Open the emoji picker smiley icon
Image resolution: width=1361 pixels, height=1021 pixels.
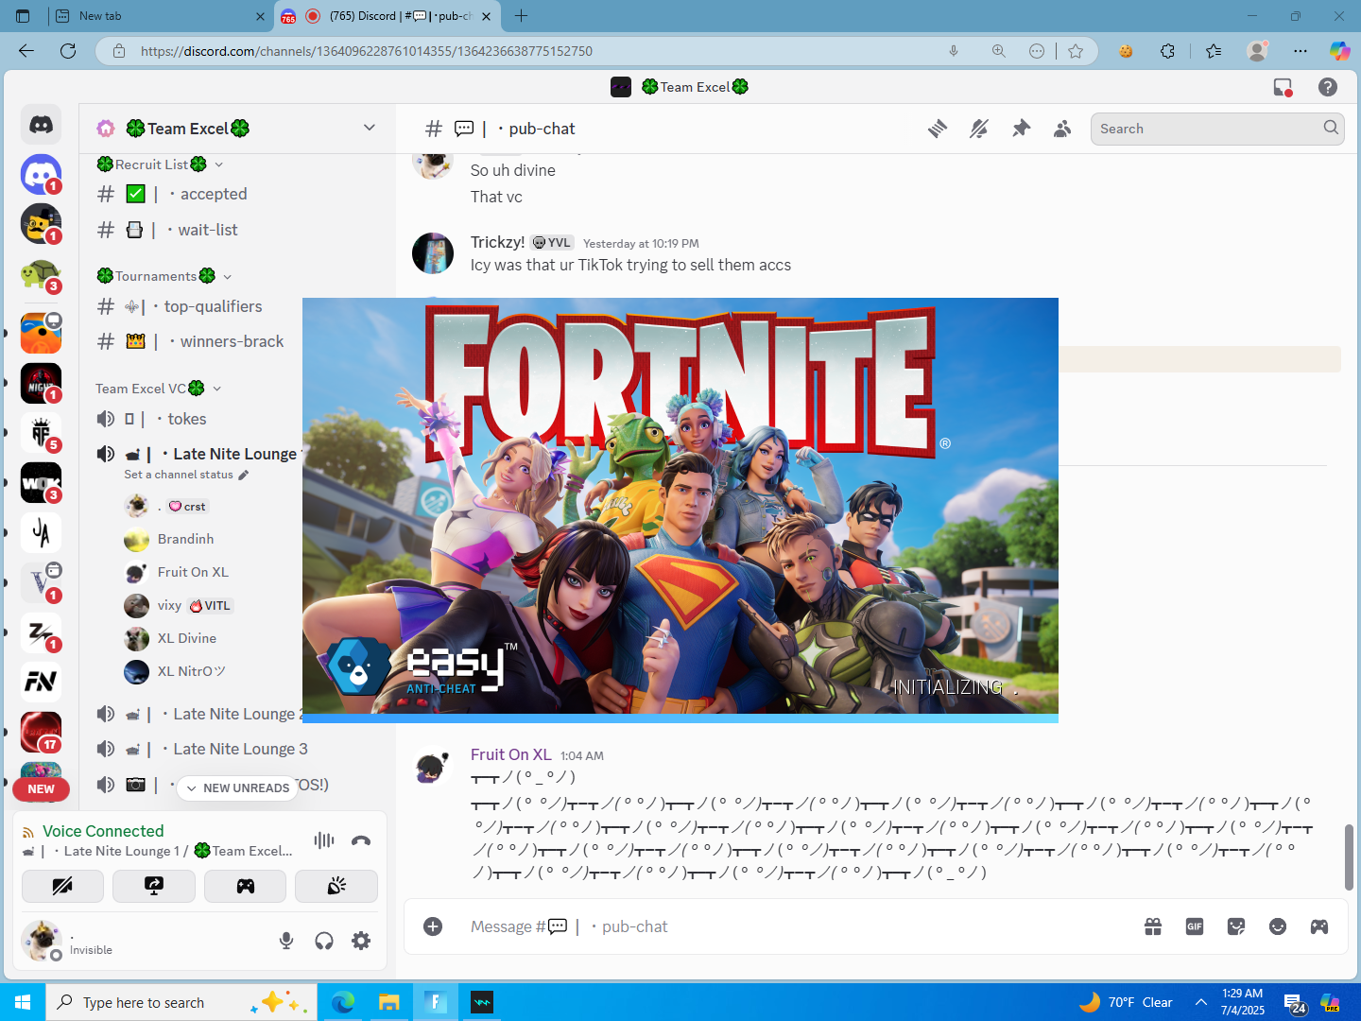click(1278, 926)
